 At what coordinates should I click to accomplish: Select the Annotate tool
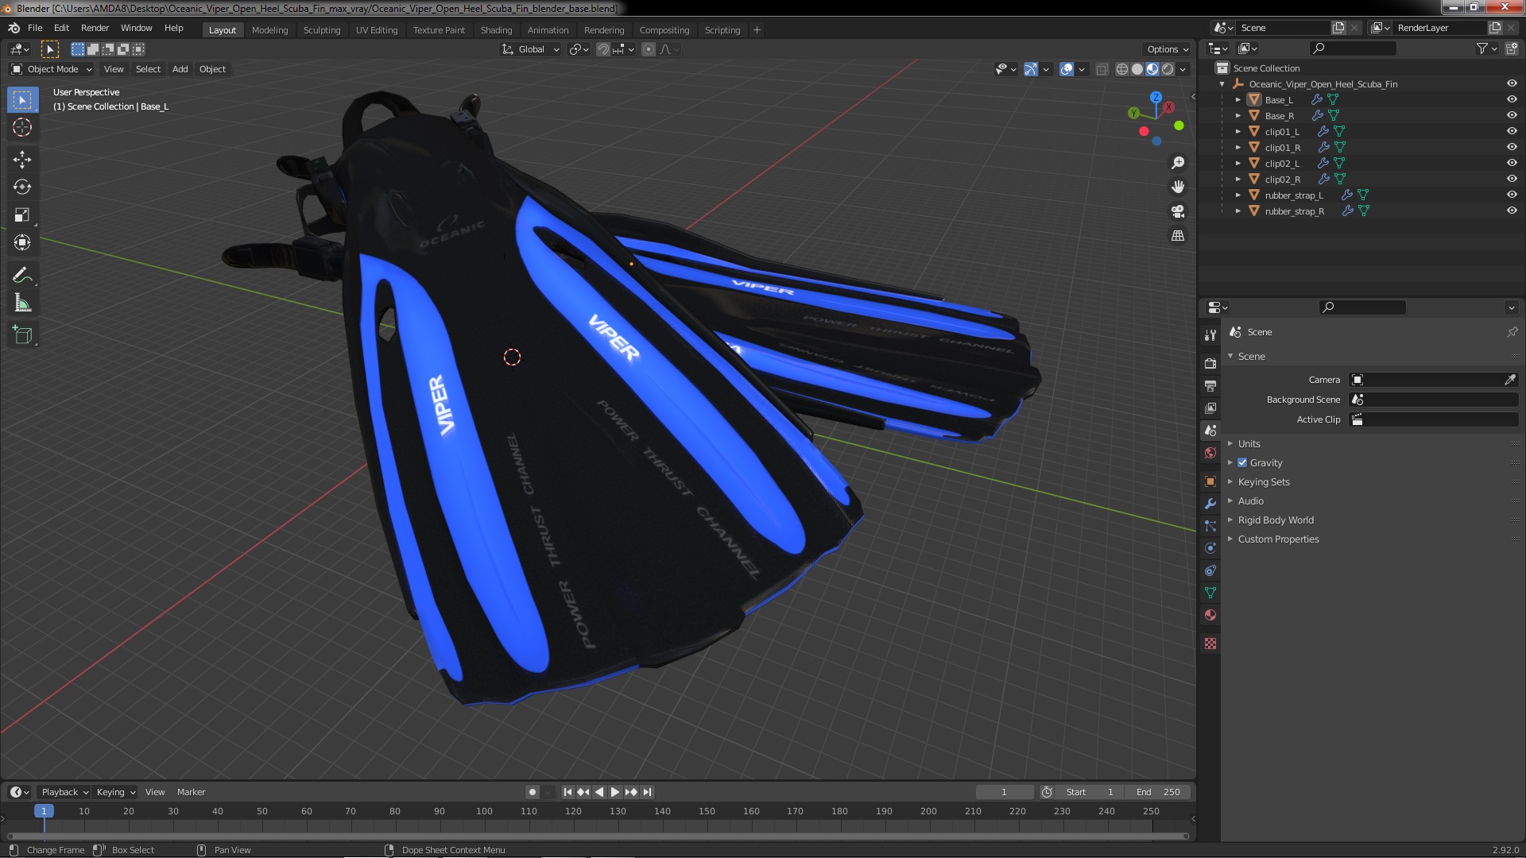tap(22, 276)
